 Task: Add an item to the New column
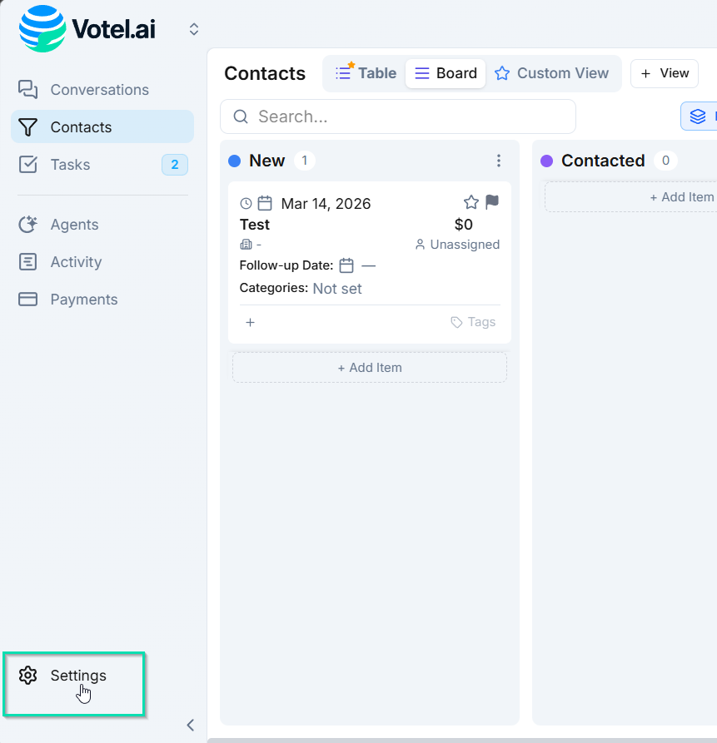click(x=370, y=368)
